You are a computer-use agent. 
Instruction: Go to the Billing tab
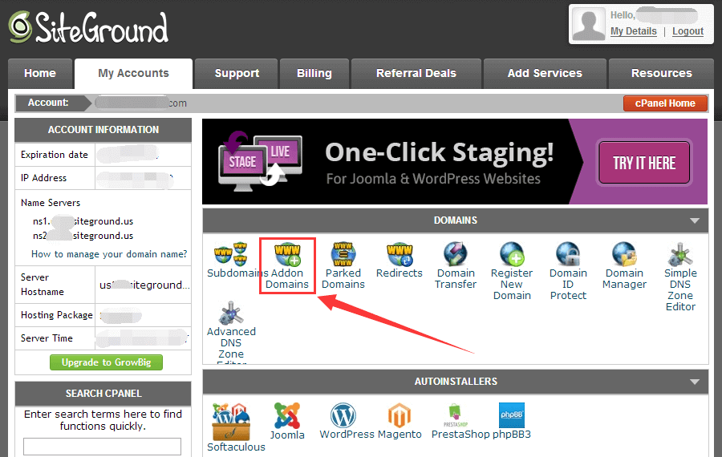click(314, 73)
